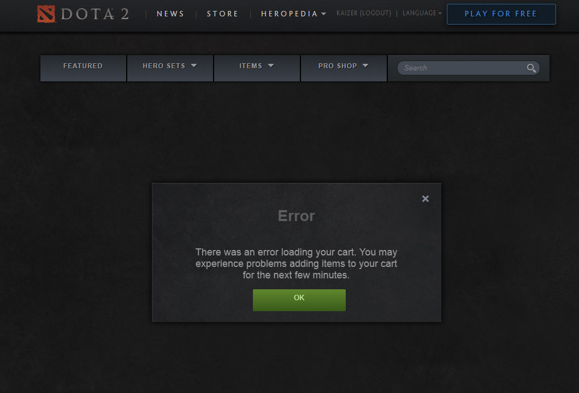The image size is (579, 393).
Task: Open the Store page
Action: coord(223,14)
